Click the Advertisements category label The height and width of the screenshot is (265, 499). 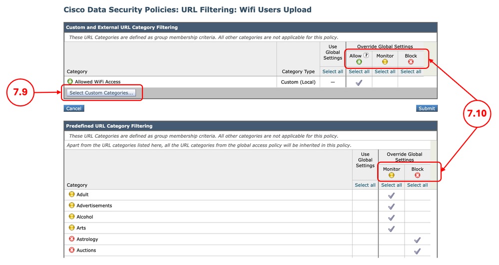click(x=94, y=206)
